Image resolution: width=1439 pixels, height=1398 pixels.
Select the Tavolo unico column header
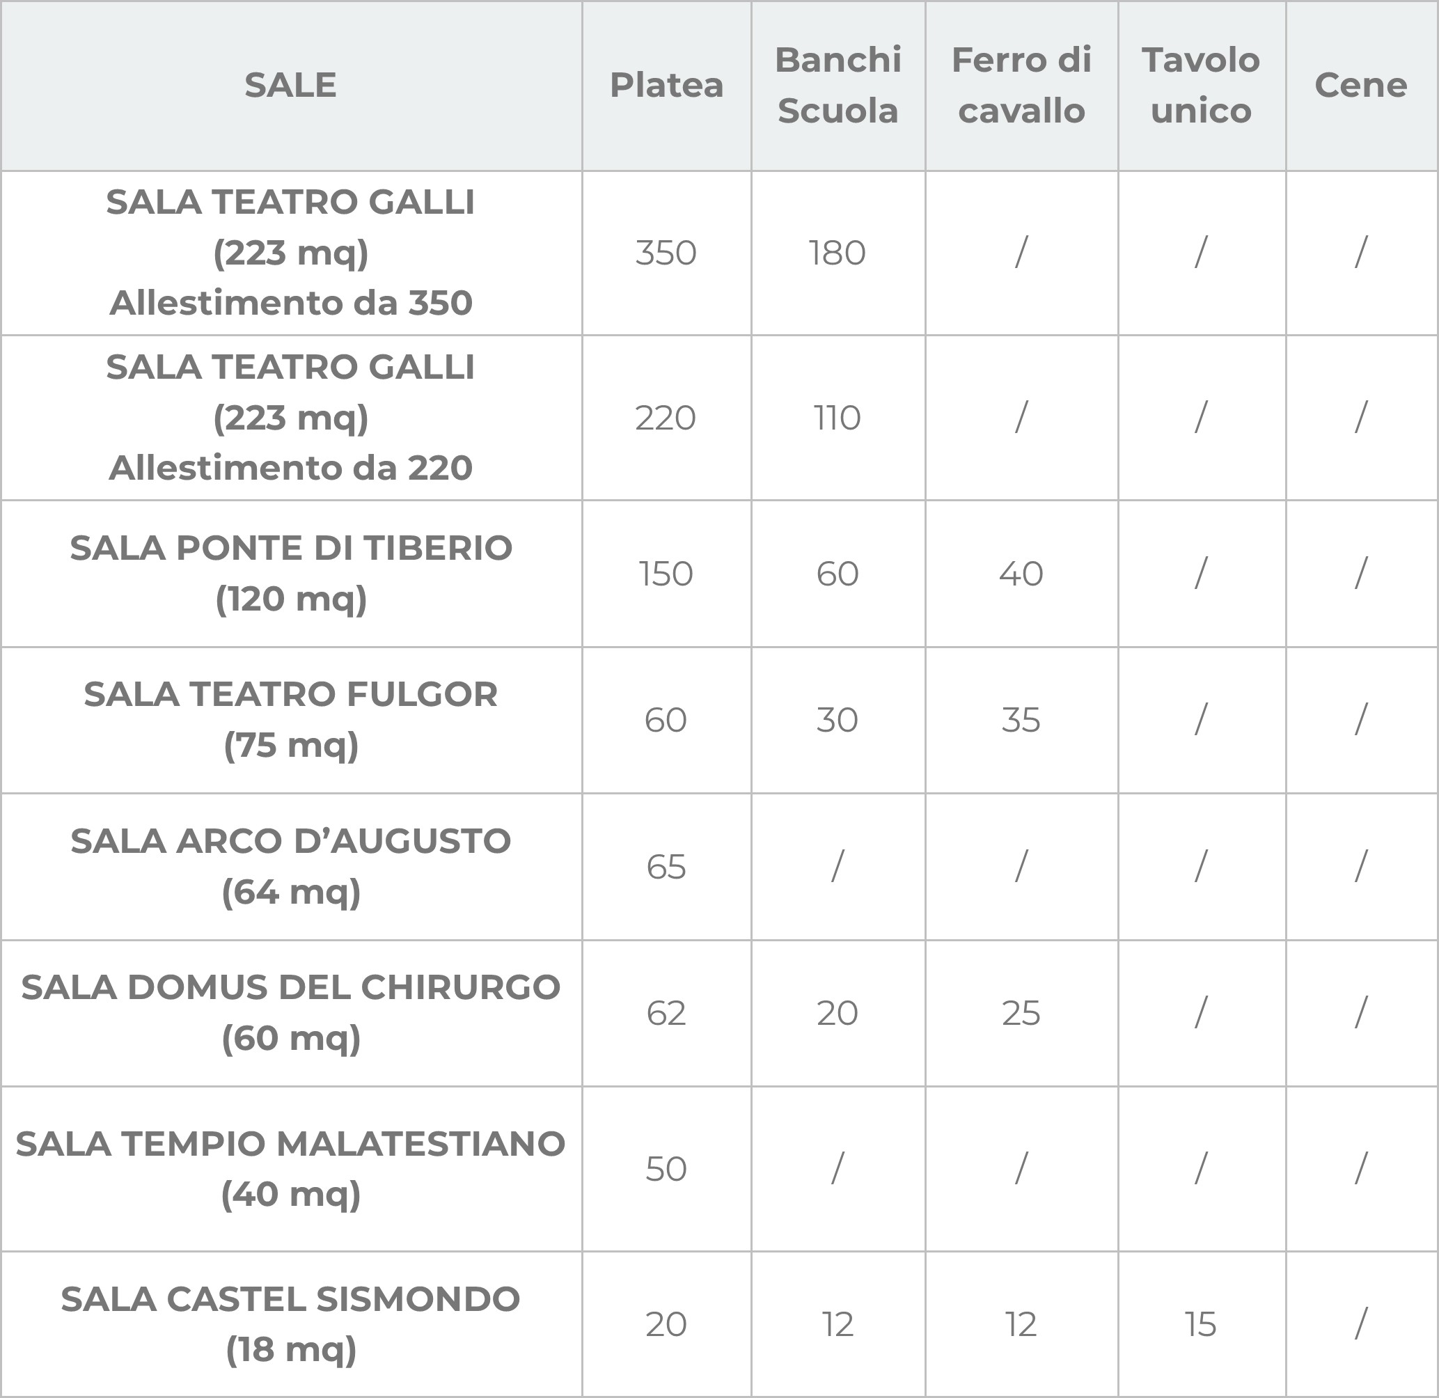coord(1200,85)
